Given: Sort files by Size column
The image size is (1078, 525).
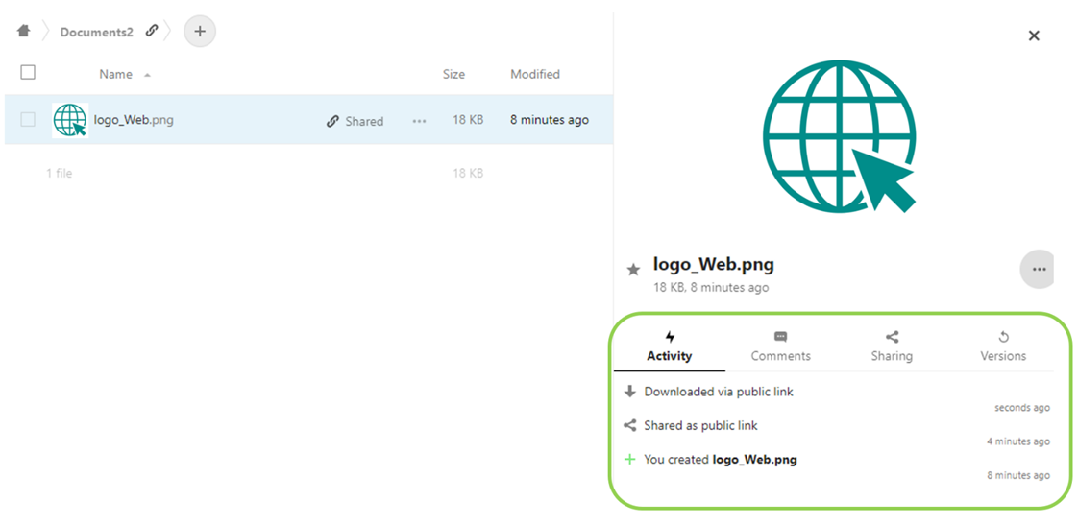Looking at the screenshot, I should click(x=453, y=74).
